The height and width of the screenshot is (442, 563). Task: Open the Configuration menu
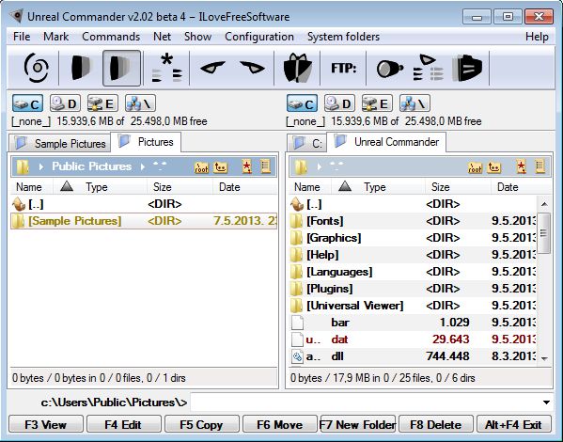point(259,37)
